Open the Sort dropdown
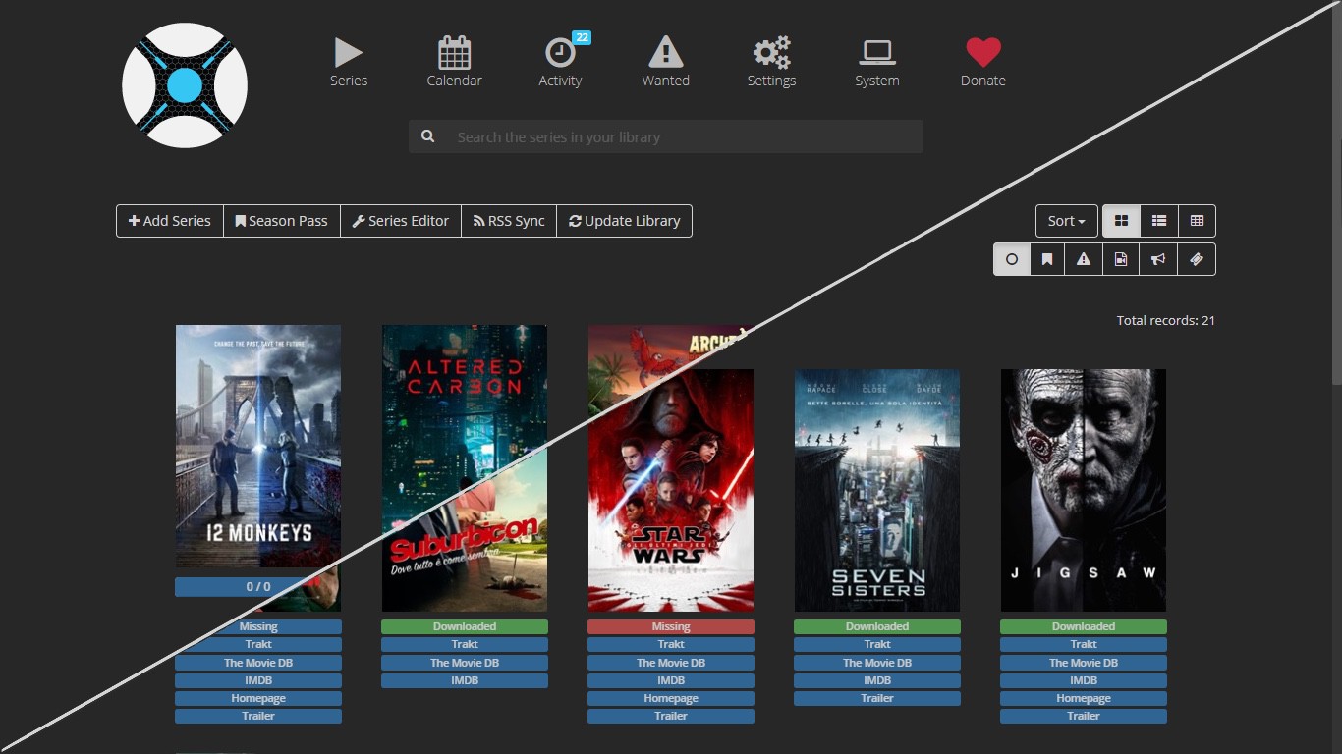Screen dimensions: 1342x754 coord(1065,220)
